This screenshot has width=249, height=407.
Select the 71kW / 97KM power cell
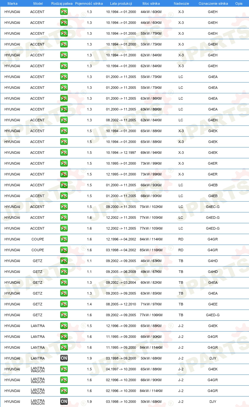[x=151, y=304]
